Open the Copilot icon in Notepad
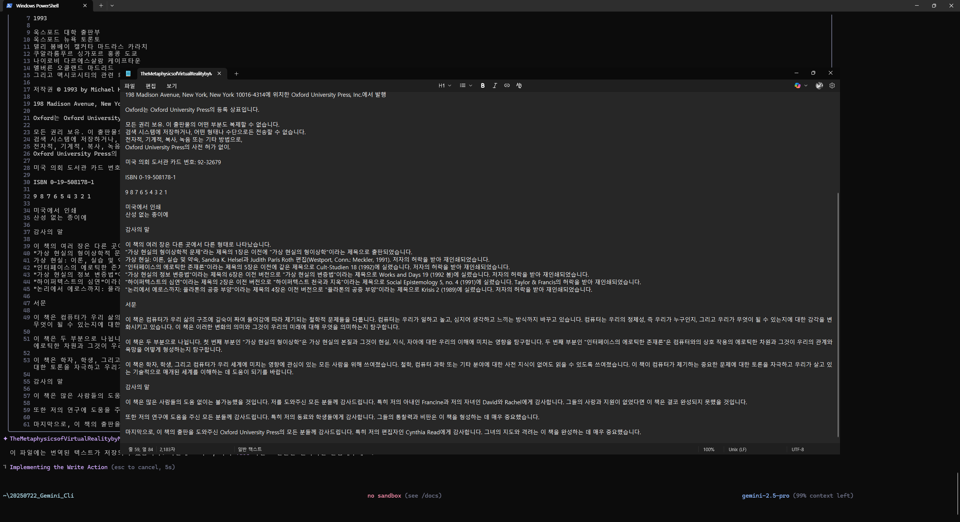Image resolution: width=960 pixels, height=522 pixels. (797, 85)
